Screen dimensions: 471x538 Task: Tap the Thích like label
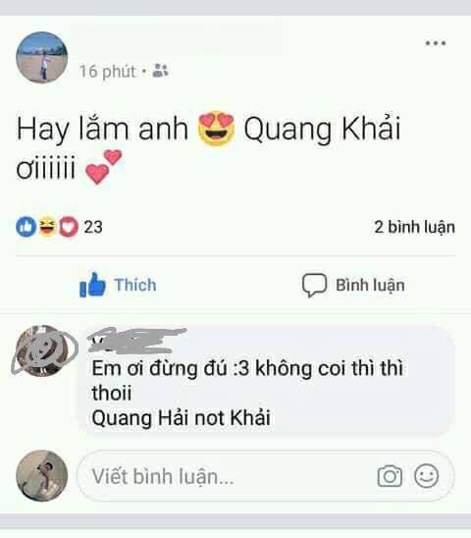point(135,285)
